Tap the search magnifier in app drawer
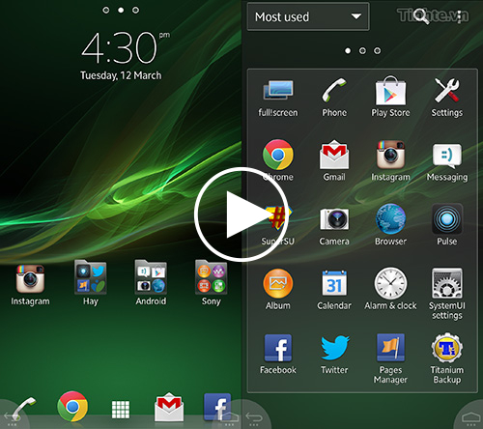This screenshot has width=483, height=429. [x=421, y=16]
